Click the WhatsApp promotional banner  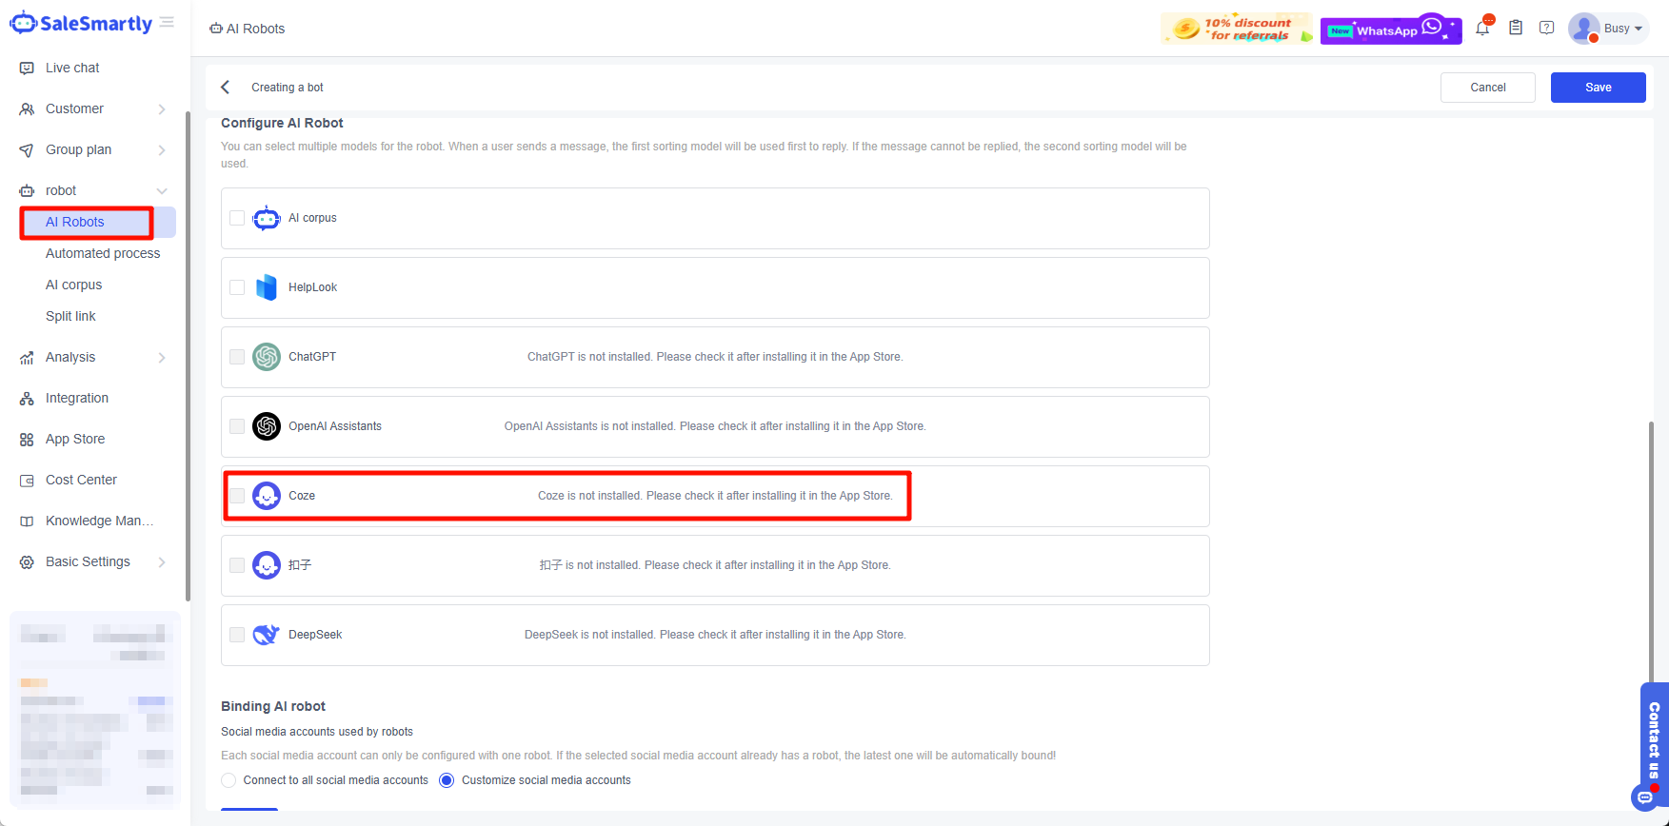click(1390, 29)
